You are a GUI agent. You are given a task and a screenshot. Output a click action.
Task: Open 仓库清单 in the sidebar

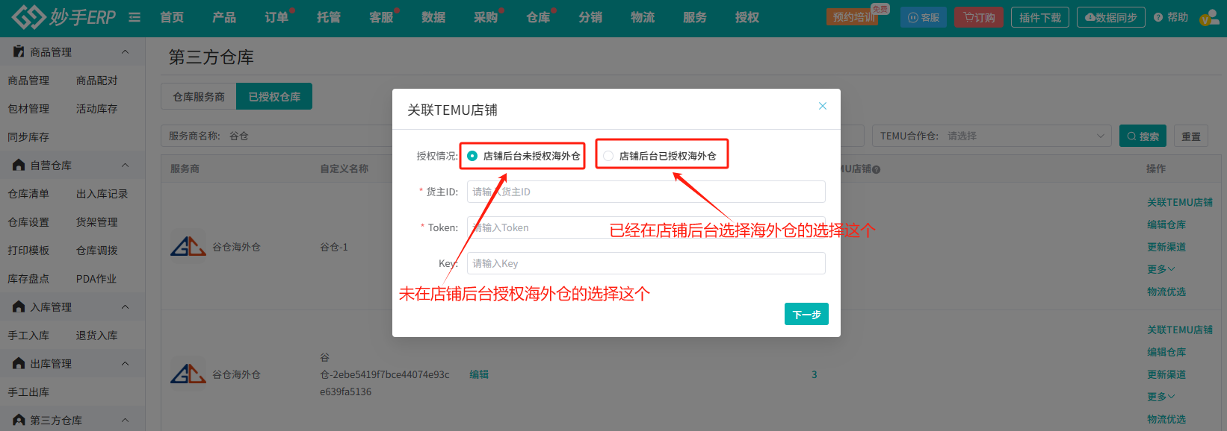click(x=28, y=193)
